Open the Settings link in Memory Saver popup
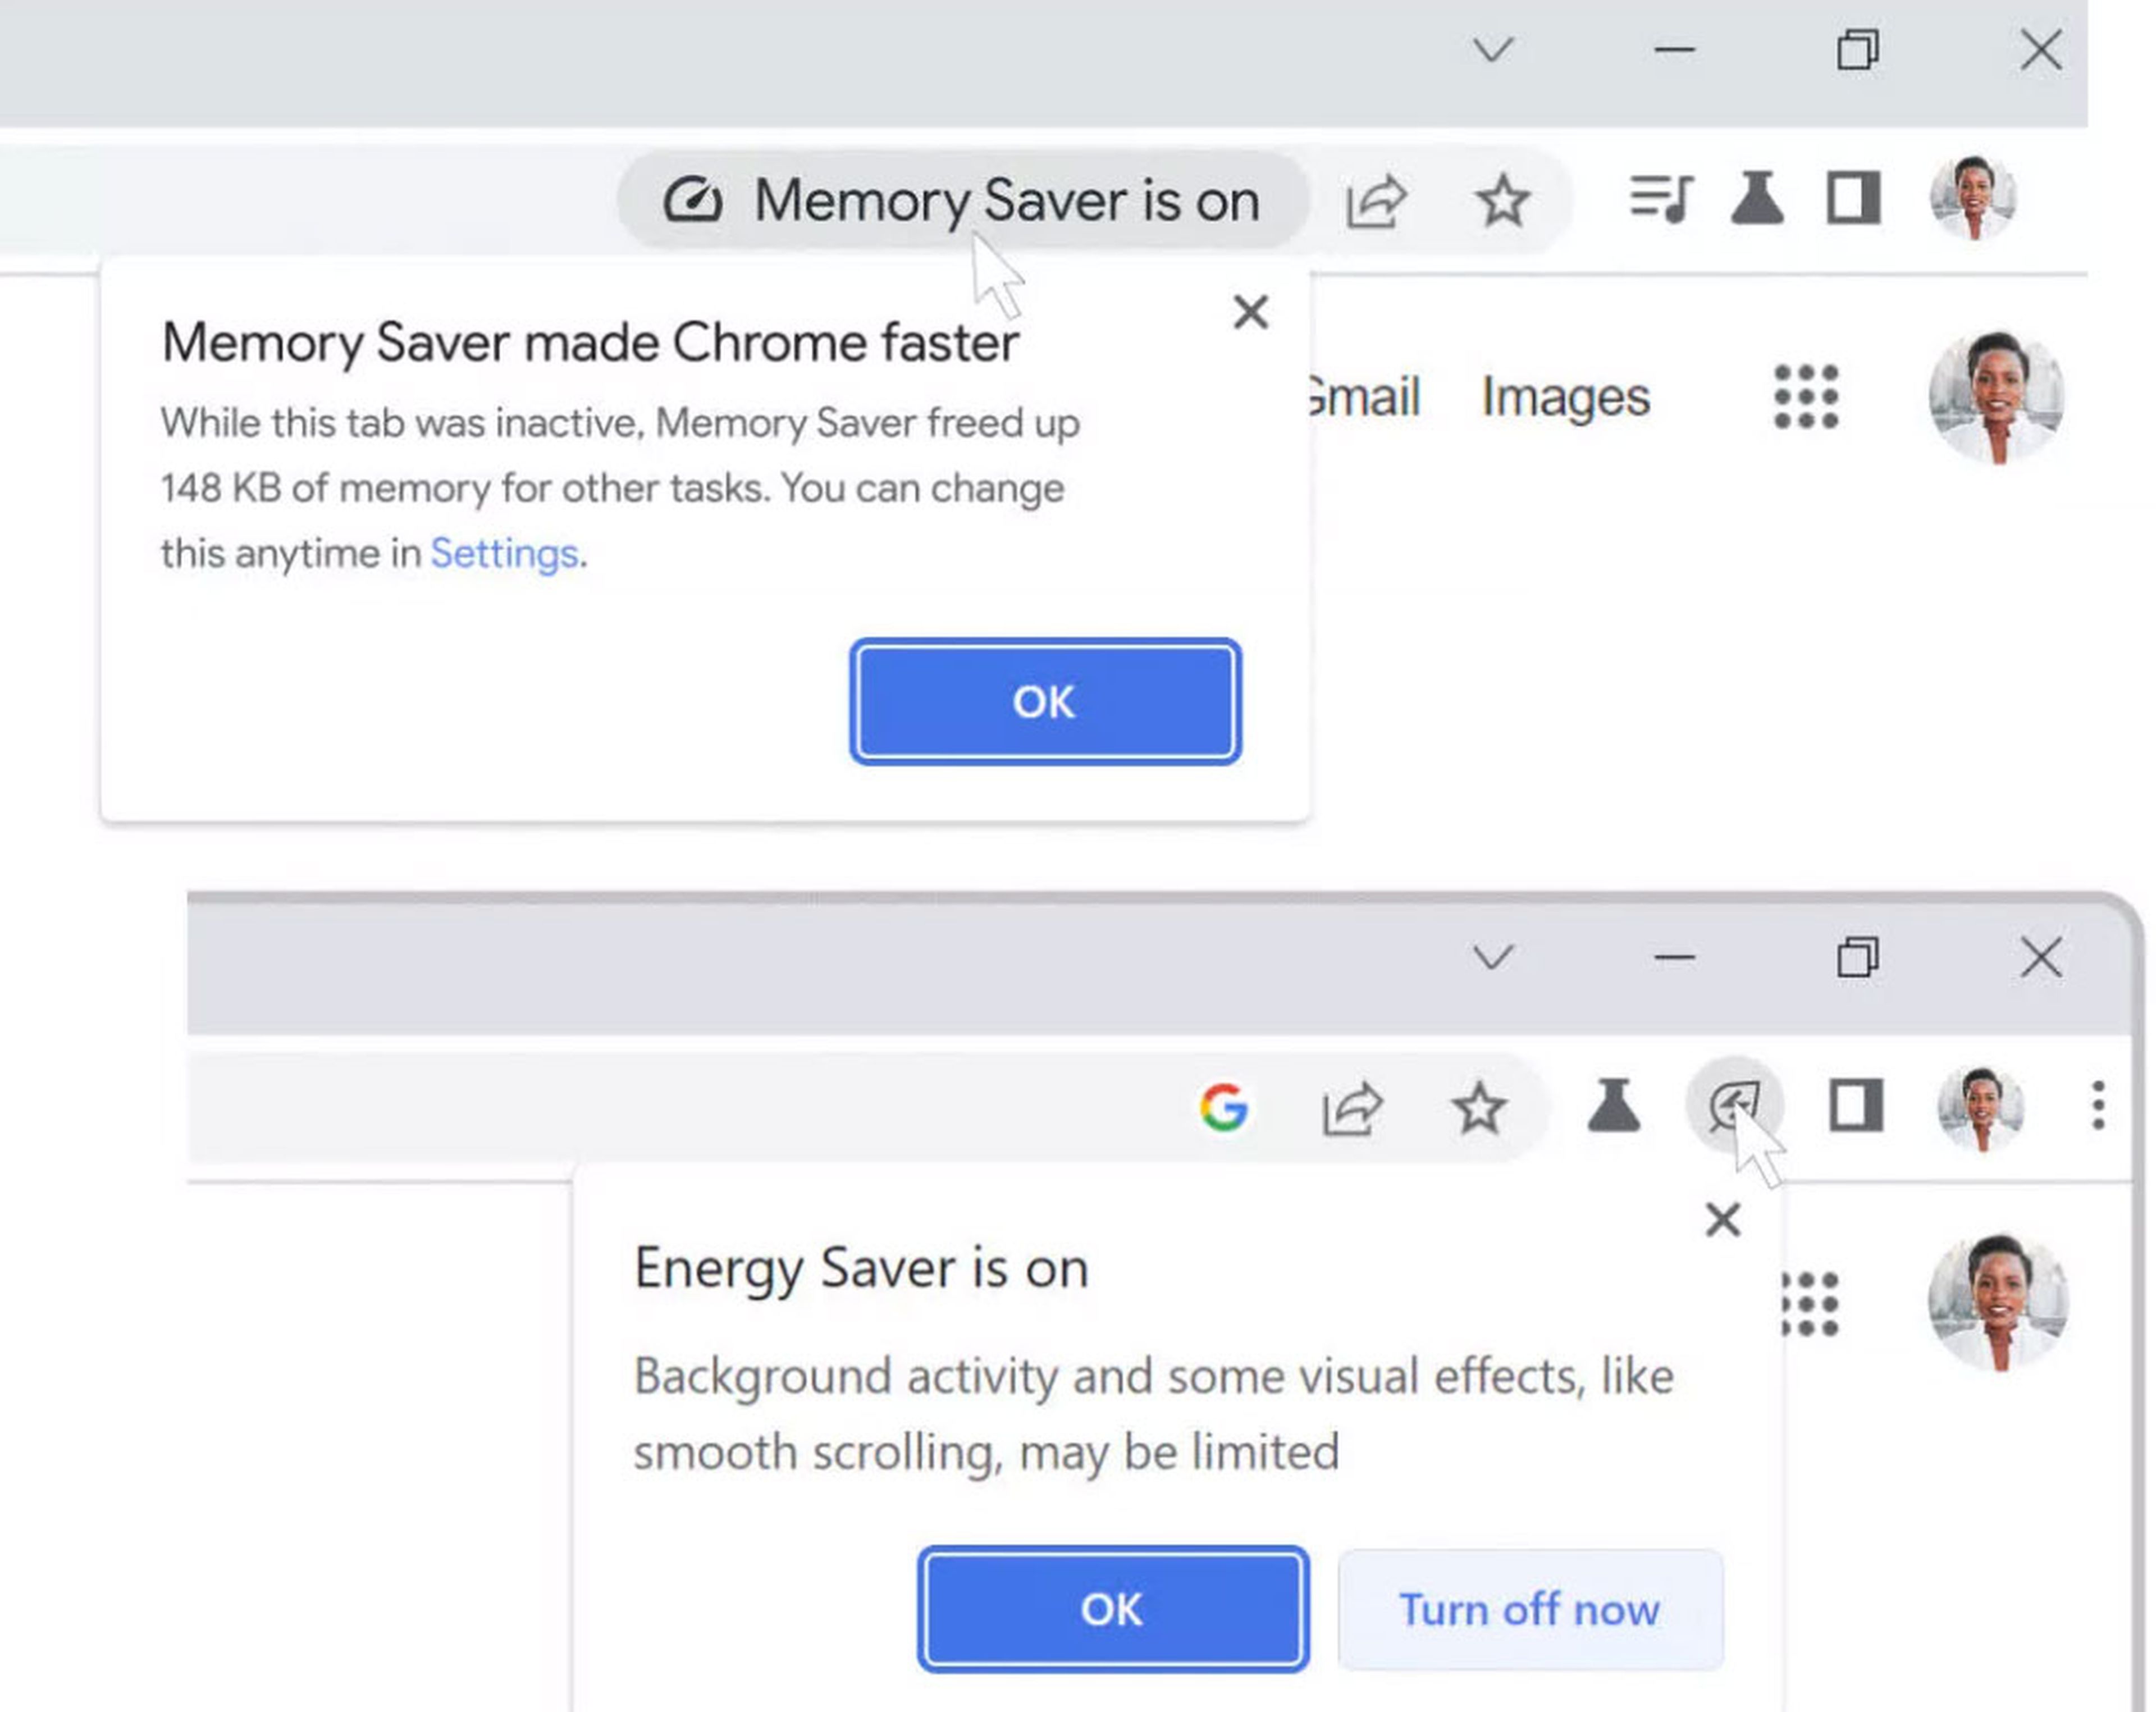2156x1712 pixels. click(x=504, y=553)
